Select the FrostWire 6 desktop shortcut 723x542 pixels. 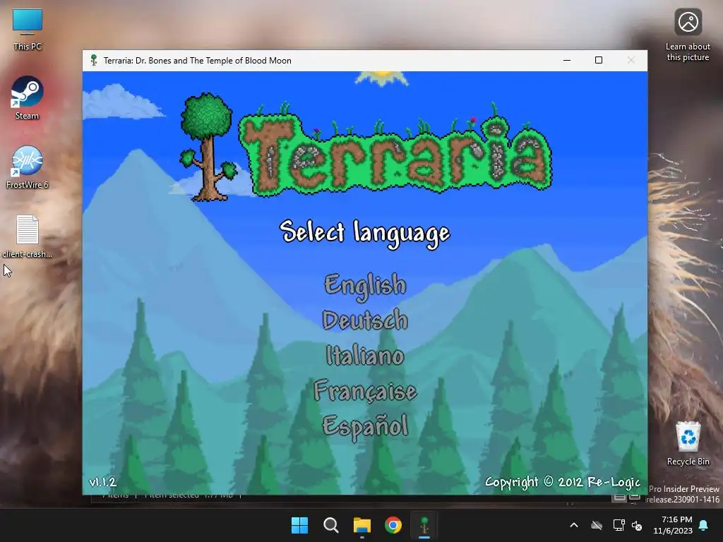[28, 167]
